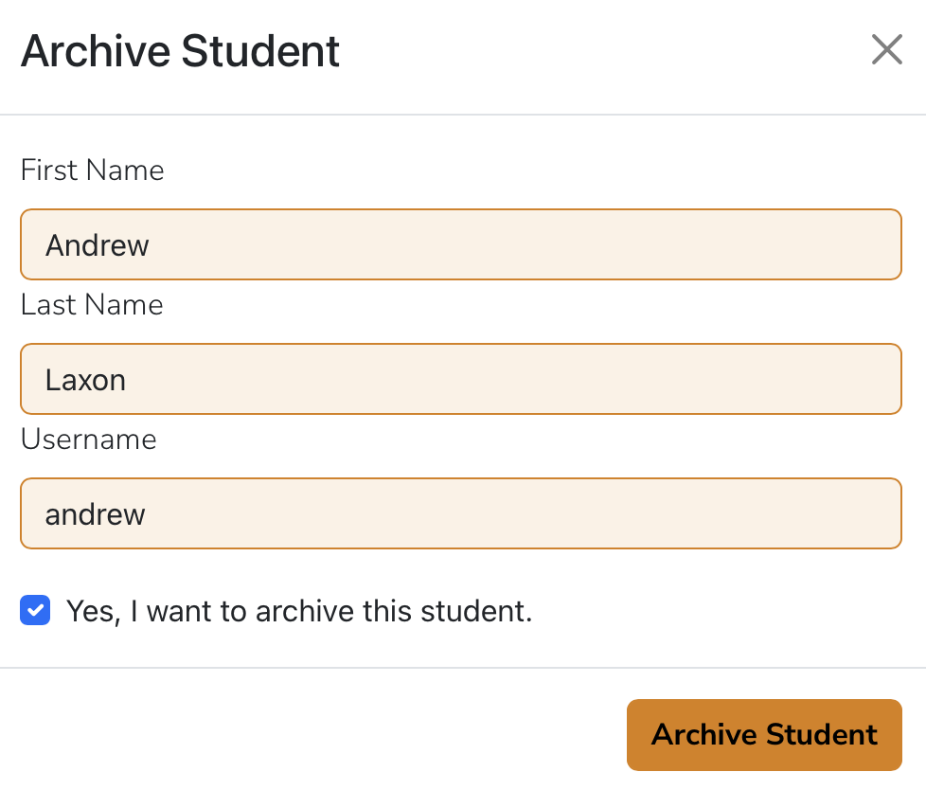
Task: Click the field containing Laxon
Action: click(460, 379)
